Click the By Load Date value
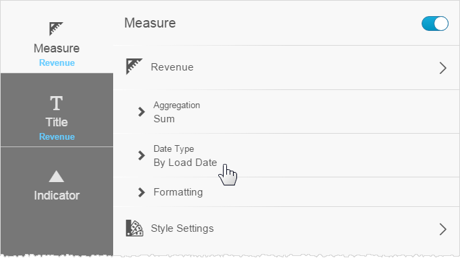Screen dimensions: 460x258 185,163
